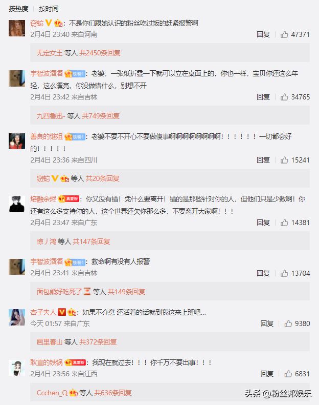Image resolution: width=319 pixels, height=405 pixels.
Task: Expand 共749条回复 under 九四鲁迅-
Action: 101,116
